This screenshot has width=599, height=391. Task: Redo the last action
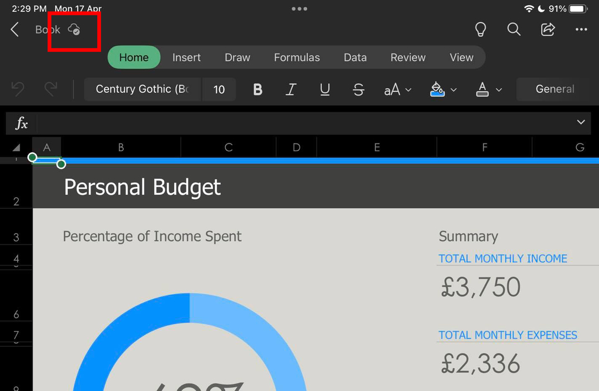click(50, 89)
